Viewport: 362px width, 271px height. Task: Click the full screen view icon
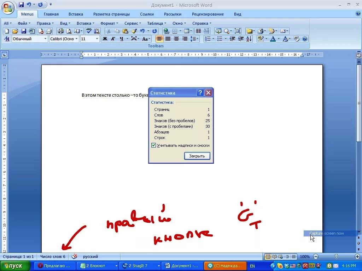(x=237, y=31)
